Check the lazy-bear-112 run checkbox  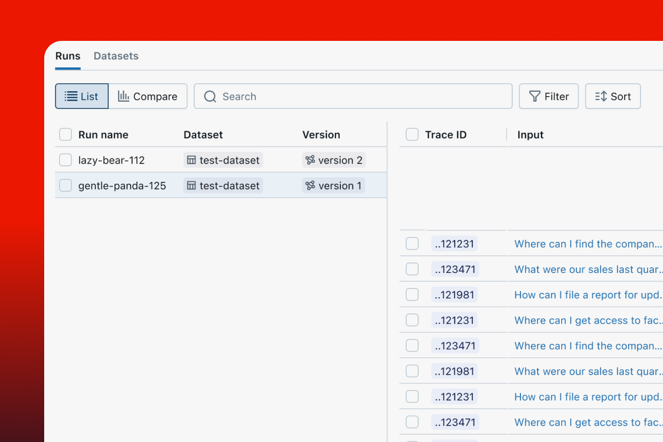66,160
